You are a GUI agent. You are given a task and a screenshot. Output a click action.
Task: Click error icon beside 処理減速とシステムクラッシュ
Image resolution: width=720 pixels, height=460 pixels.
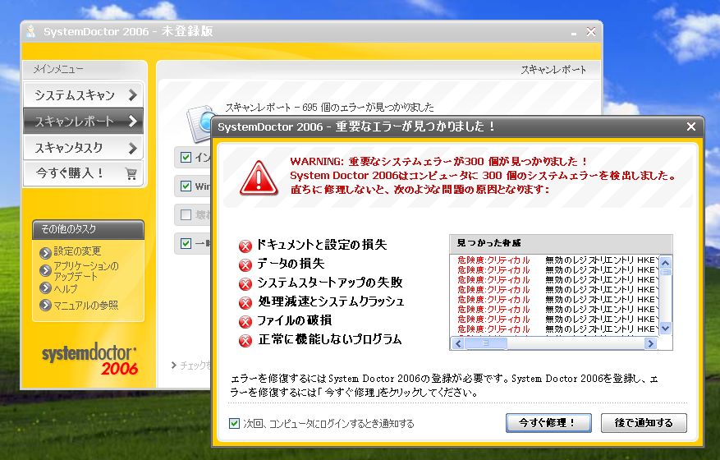(x=245, y=303)
